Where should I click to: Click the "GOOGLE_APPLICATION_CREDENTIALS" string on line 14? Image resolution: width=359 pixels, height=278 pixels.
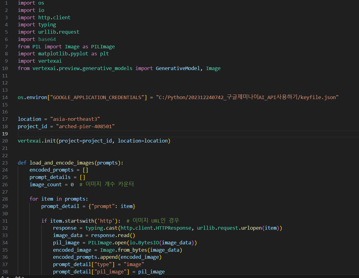[x=97, y=98]
